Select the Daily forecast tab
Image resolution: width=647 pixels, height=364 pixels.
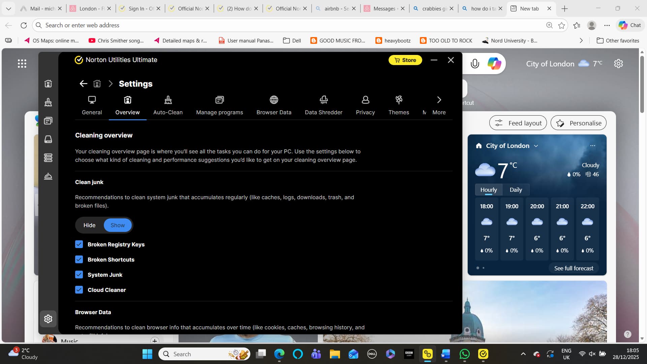click(516, 190)
